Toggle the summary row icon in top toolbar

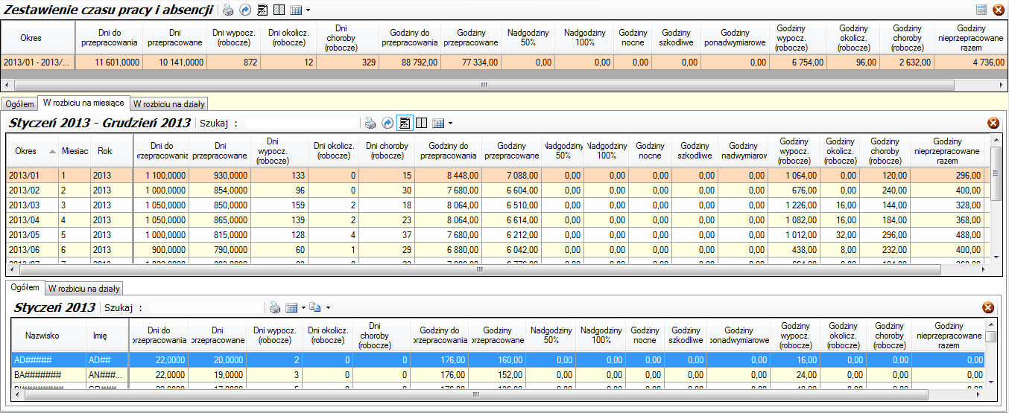[x=262, y=10]
